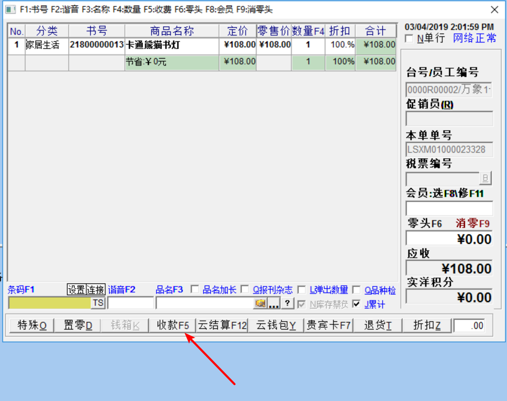Click the 商品名称 column header

(171, 31)
